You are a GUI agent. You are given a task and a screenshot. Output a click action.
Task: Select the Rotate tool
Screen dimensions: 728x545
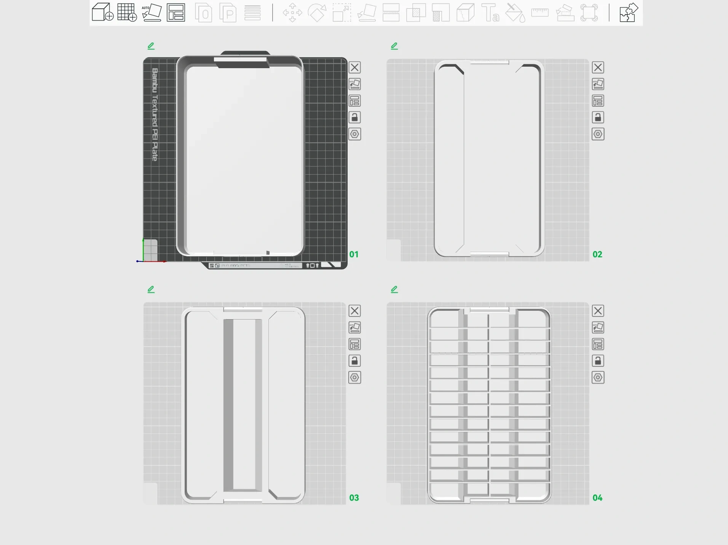pyautogui.click(x=317, y=13)
